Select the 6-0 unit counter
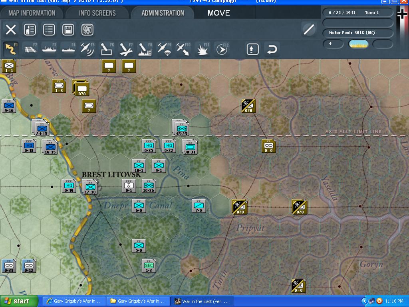Screen dimensions: 409x307 (139, 206)
